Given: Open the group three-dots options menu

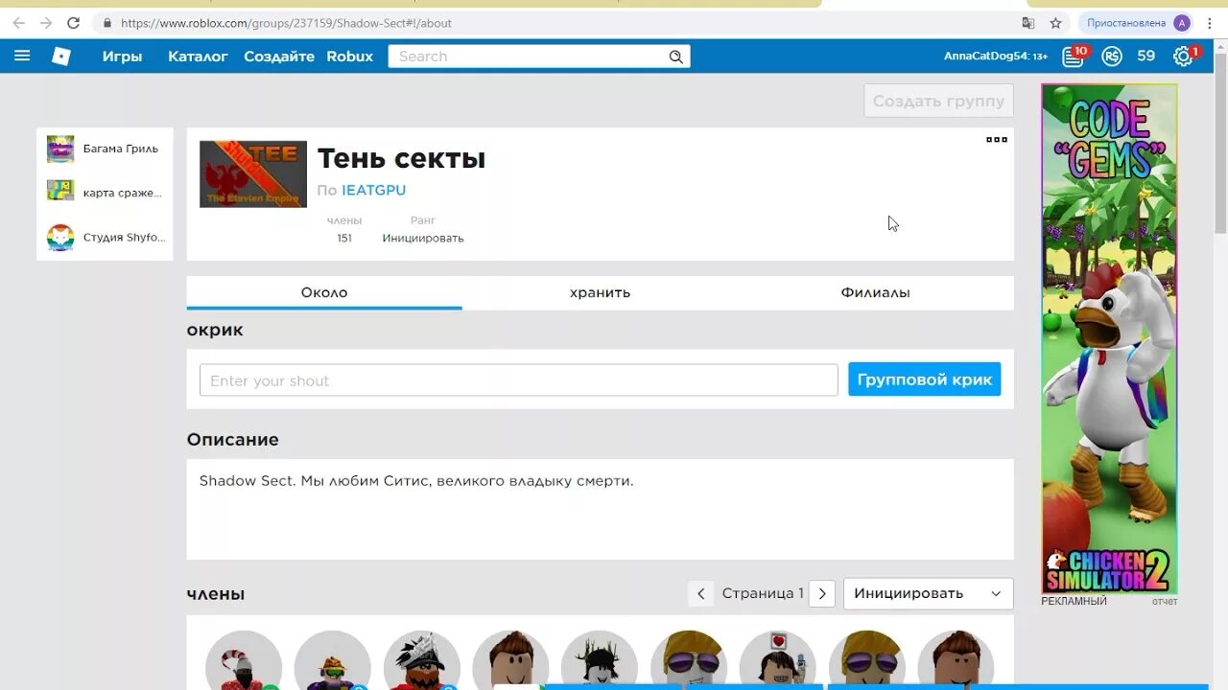Looking at the screenshot, I should pyautogui.click(x=997, y=139).
